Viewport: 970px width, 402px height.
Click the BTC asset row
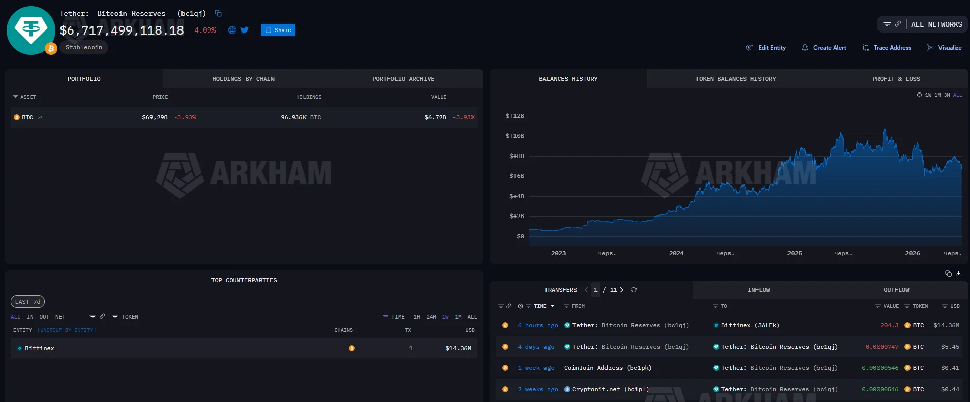244,117
